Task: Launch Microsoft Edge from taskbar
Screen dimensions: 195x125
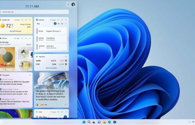Action: coord(110,122)
